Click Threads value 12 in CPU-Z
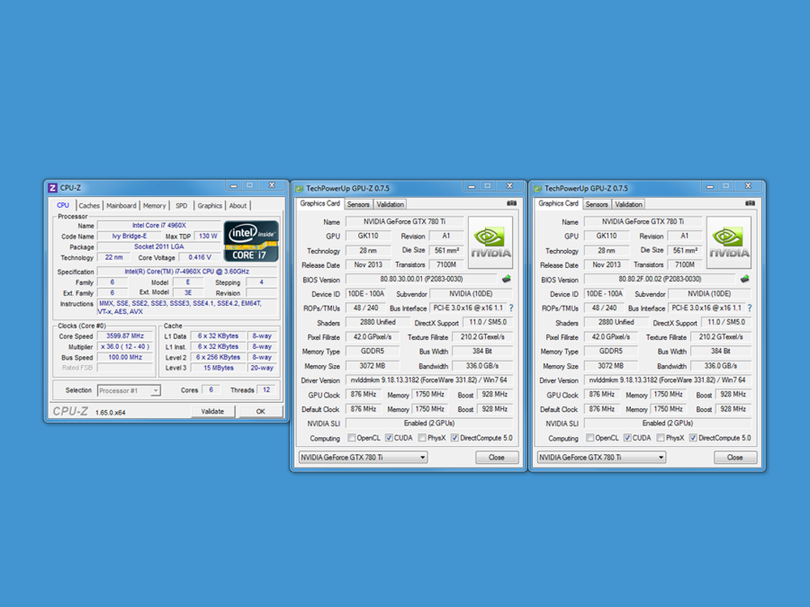 [x=266, y=390]
